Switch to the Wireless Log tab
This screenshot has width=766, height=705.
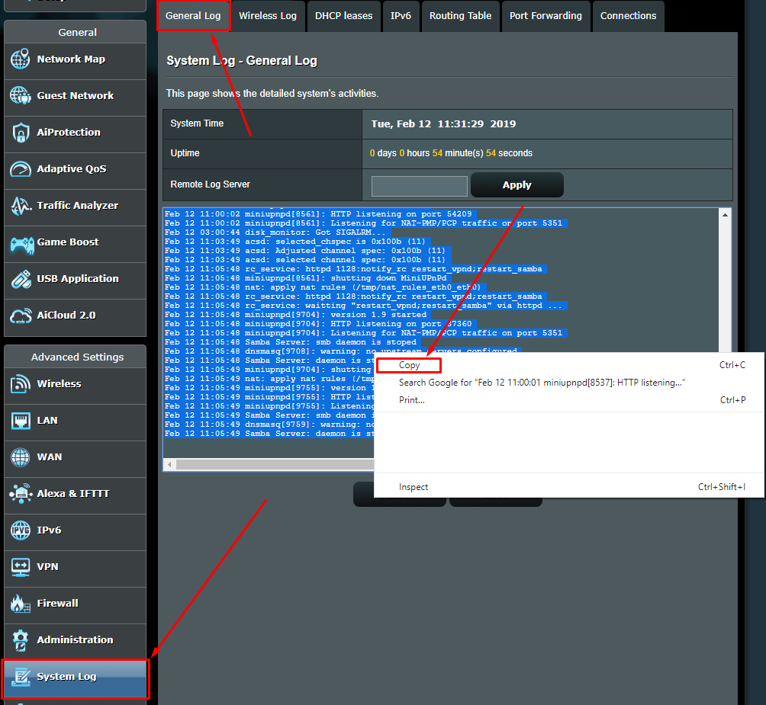click(267, 16)
